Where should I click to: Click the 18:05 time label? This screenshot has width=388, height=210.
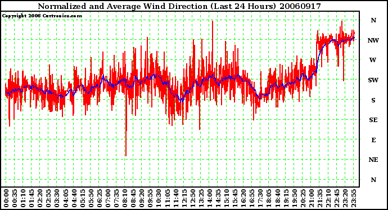pyautogui.click(x=269, y=198)
